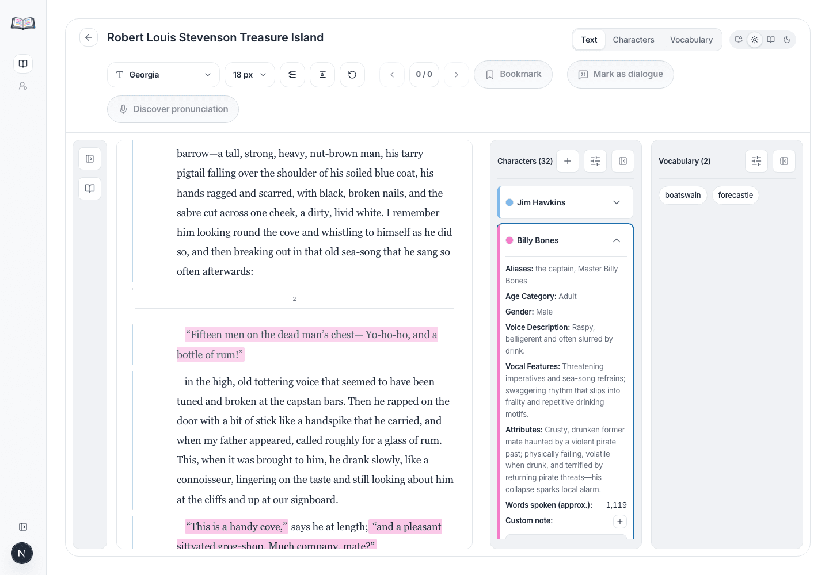Viewport: 829px width, 575px height.
Task: Click the 0 / 0 match counter
Action: point(424,75)
